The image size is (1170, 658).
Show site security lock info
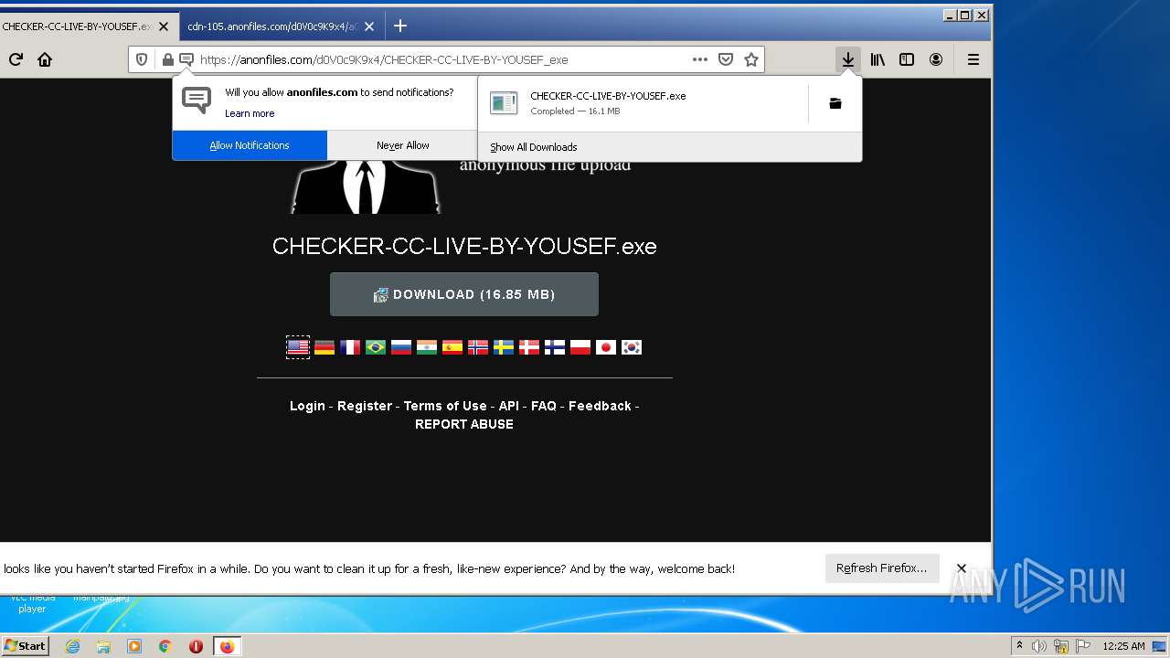coord(167,59)
